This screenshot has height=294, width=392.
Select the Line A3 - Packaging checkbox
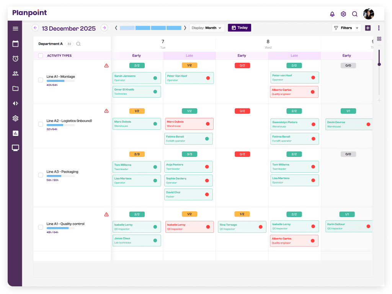[41, 175]
